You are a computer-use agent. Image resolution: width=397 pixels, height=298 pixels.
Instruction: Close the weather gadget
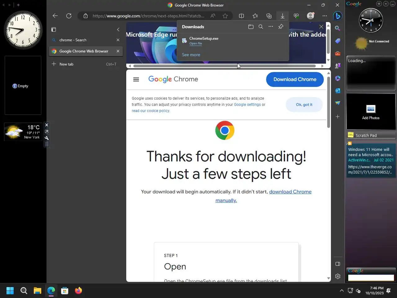coord(47,125)
